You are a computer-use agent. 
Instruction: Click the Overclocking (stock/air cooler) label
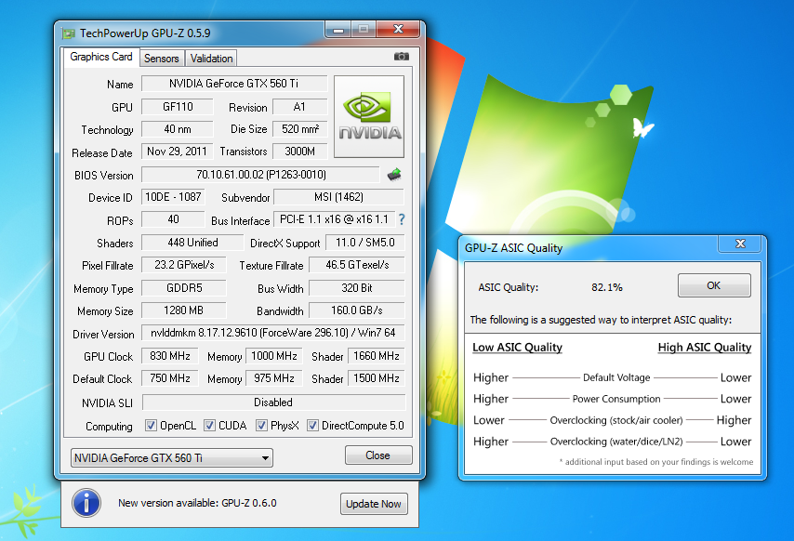(x=616, y=420)
